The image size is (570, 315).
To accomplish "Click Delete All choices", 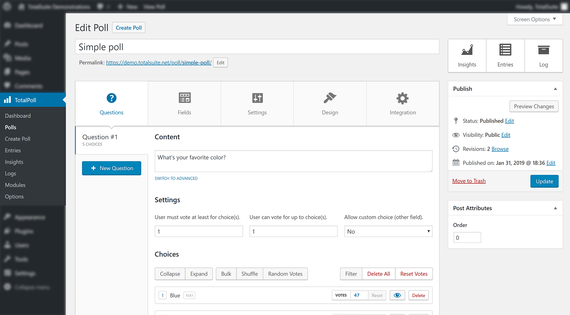I will 379,274.
